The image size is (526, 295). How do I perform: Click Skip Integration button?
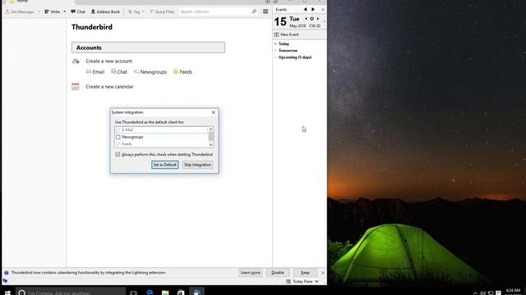pos(197,165)
